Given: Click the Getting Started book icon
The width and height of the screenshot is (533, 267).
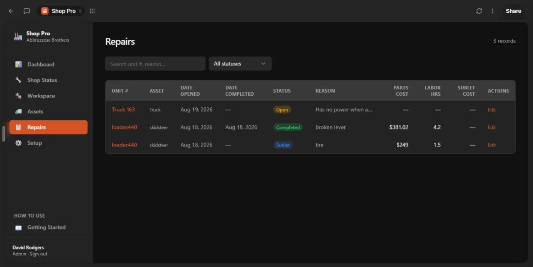Looking at the screenshot, I should coord(18,228).
